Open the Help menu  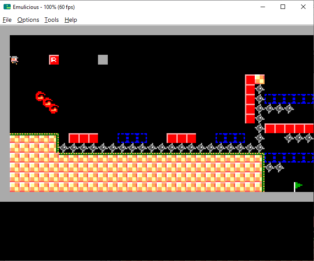(x=71, y=20)
